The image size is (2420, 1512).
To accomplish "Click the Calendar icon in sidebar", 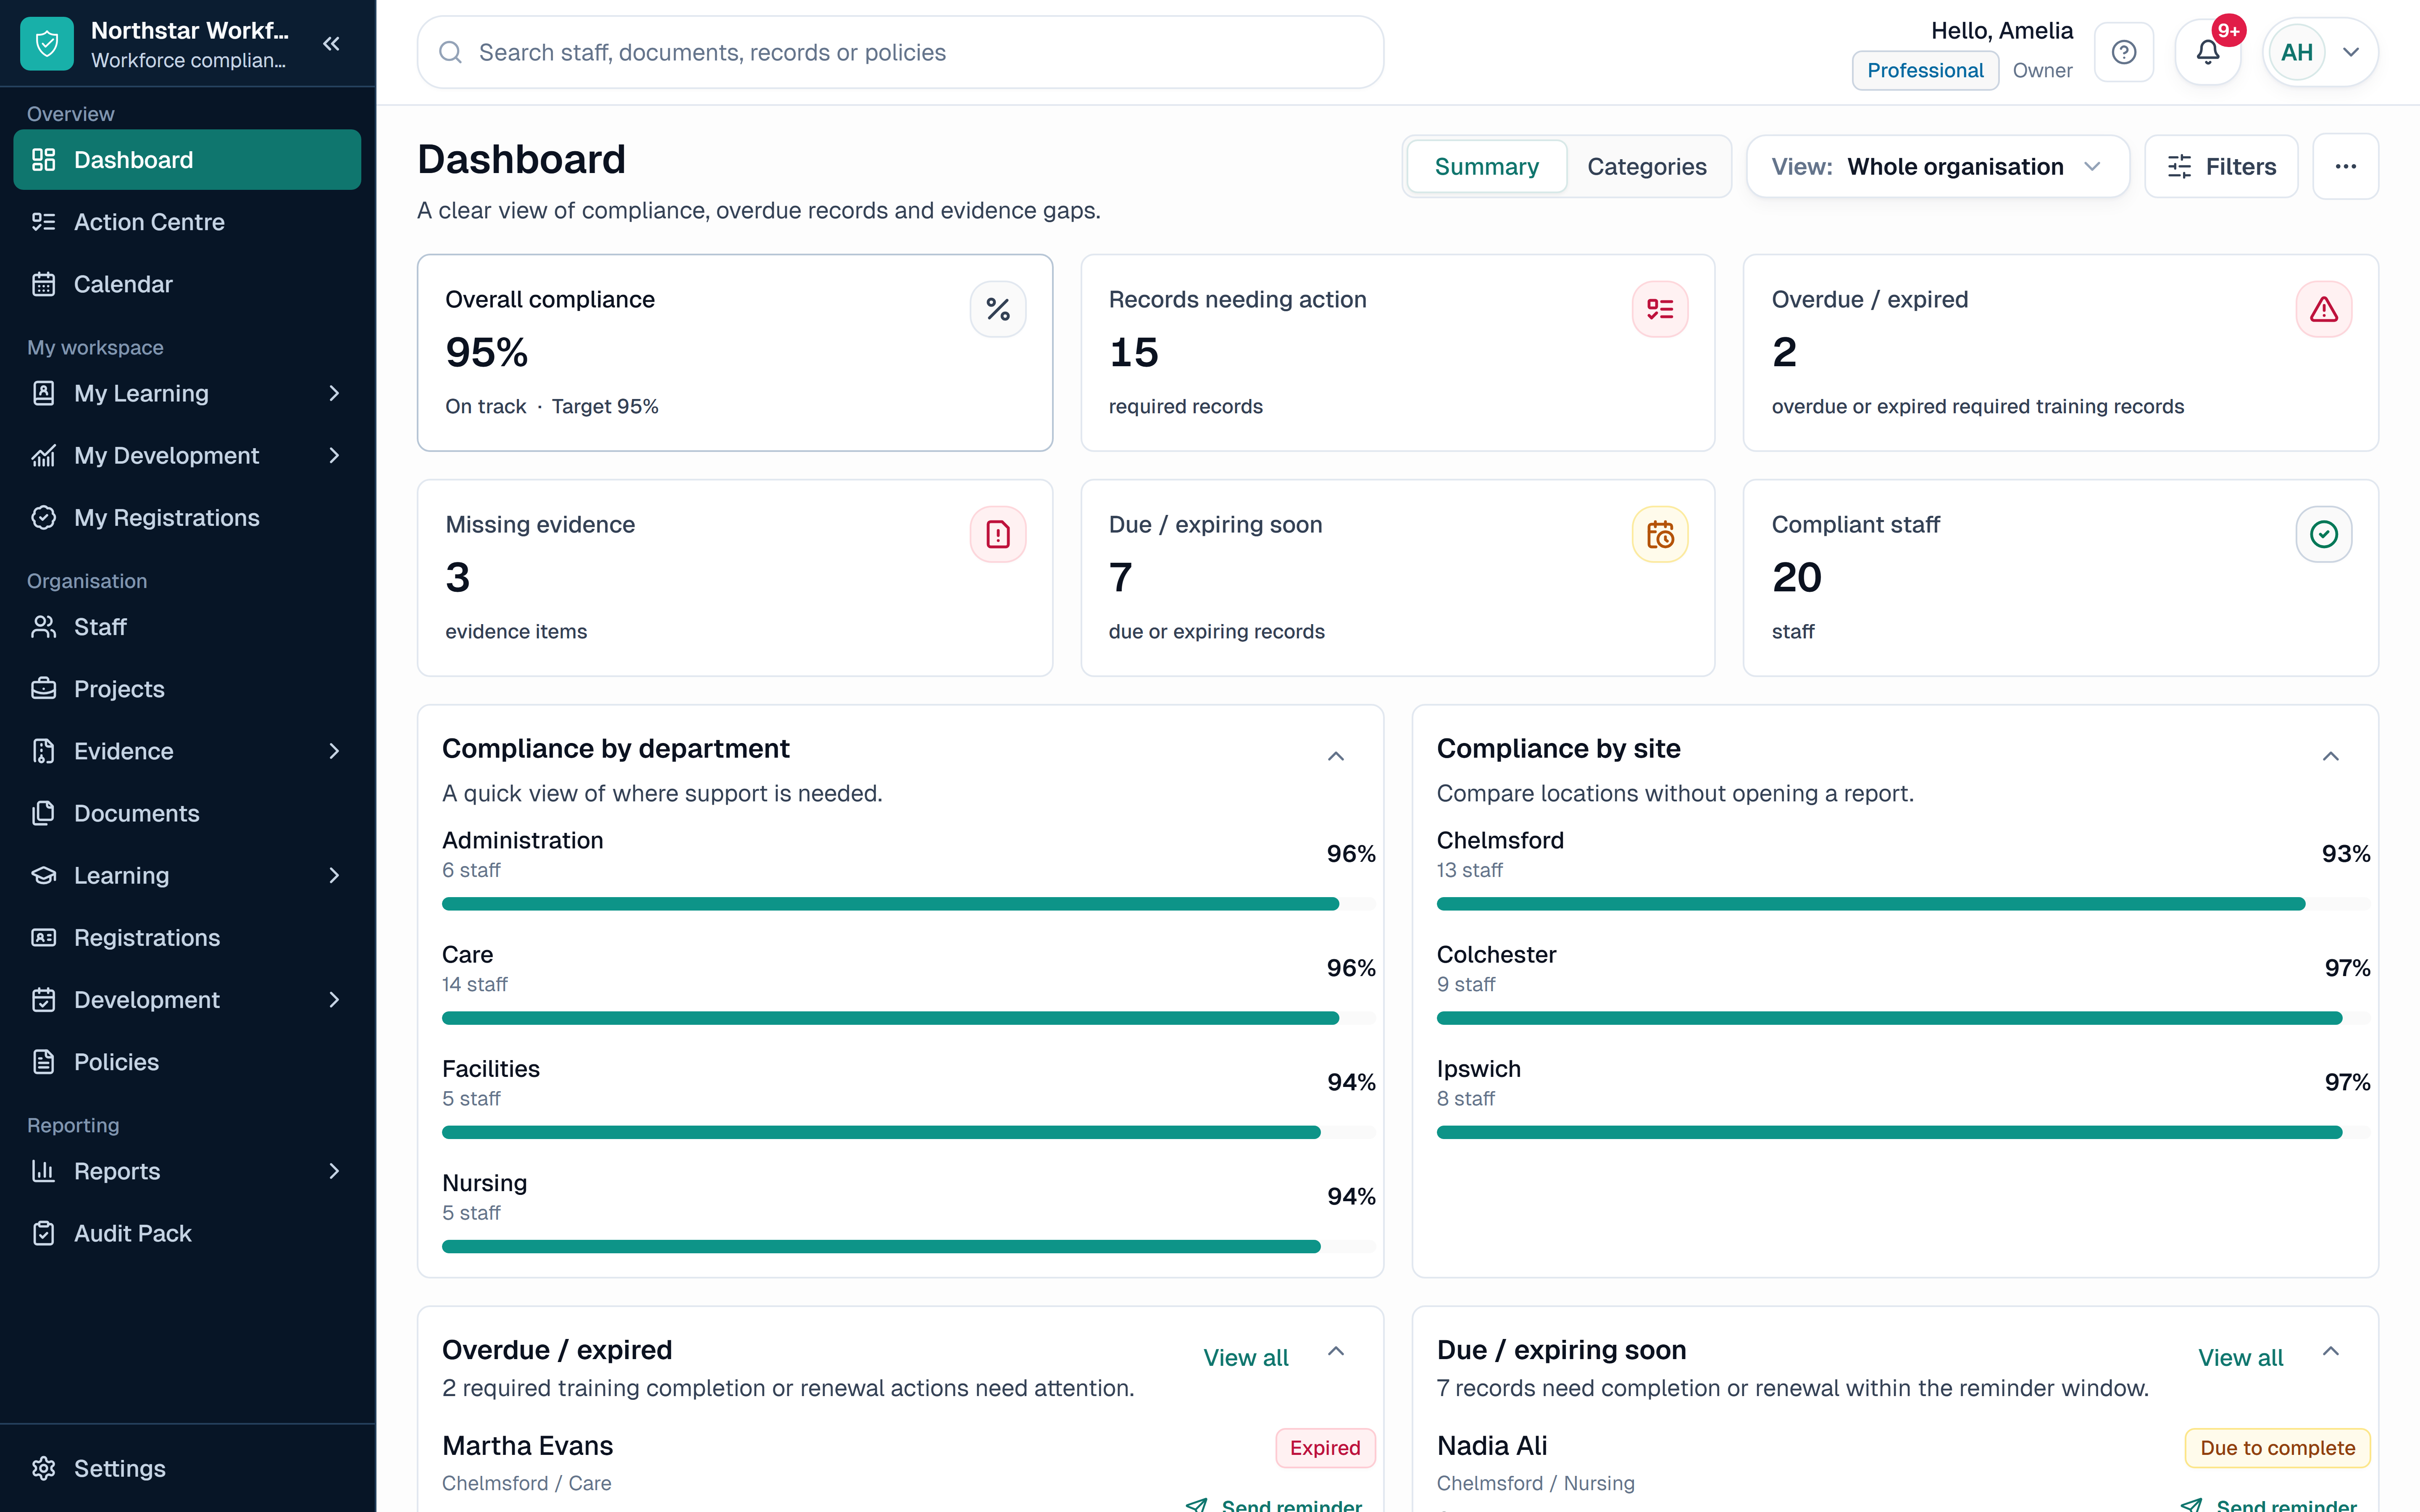I will 44,284.
